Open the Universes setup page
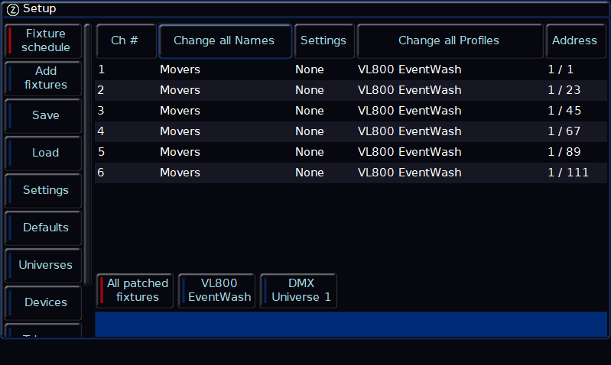 (44, 265)
